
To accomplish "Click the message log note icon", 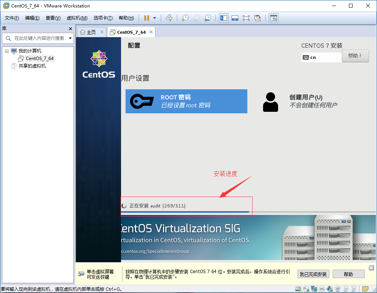I will [x=365, y=288].
